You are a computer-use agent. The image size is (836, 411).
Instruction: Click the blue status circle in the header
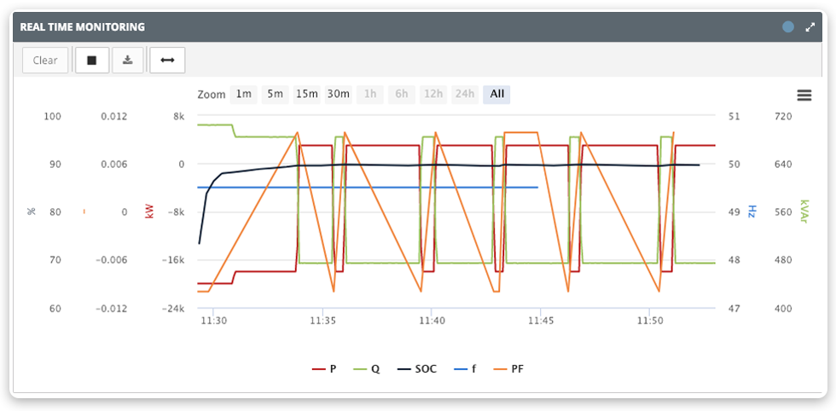click(x=788, y=27)
